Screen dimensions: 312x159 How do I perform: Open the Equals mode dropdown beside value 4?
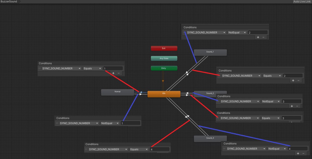[x=139, y=149]
